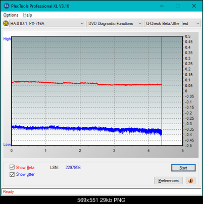The height and width of the screenshot is (204, 203).
Task: Click the vertical end marker line in graph
Action: pos(162,91)
